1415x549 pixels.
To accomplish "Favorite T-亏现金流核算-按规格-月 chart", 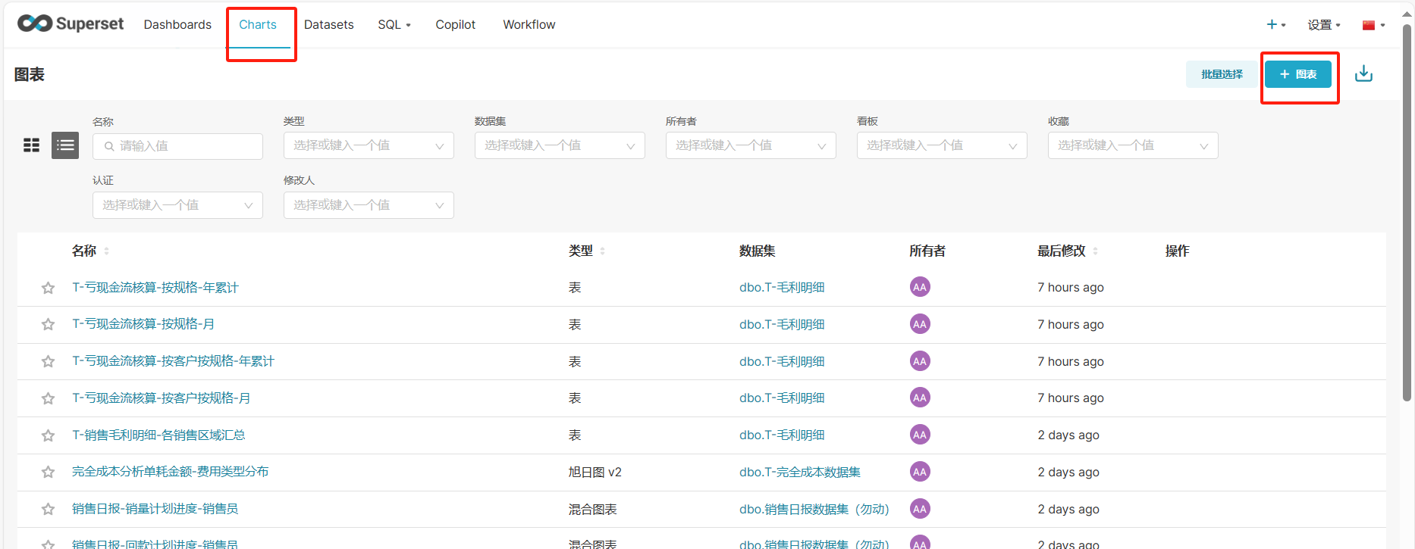I will (x=48, y=324).
